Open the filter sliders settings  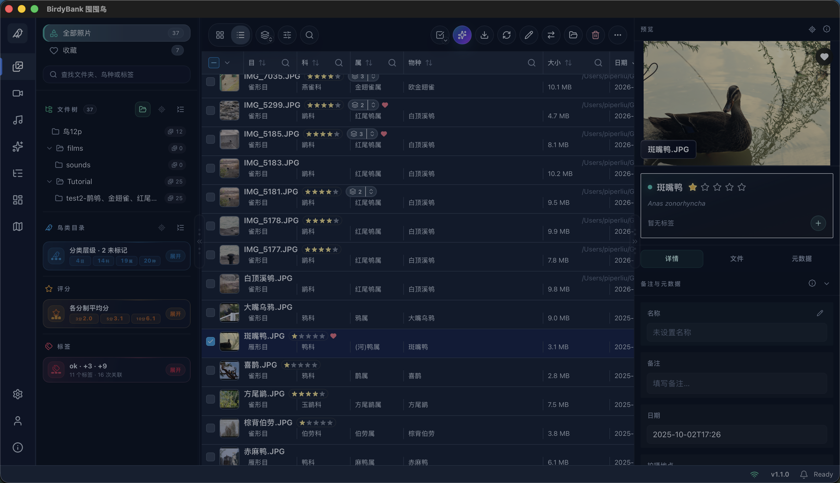tap(287, 35)
